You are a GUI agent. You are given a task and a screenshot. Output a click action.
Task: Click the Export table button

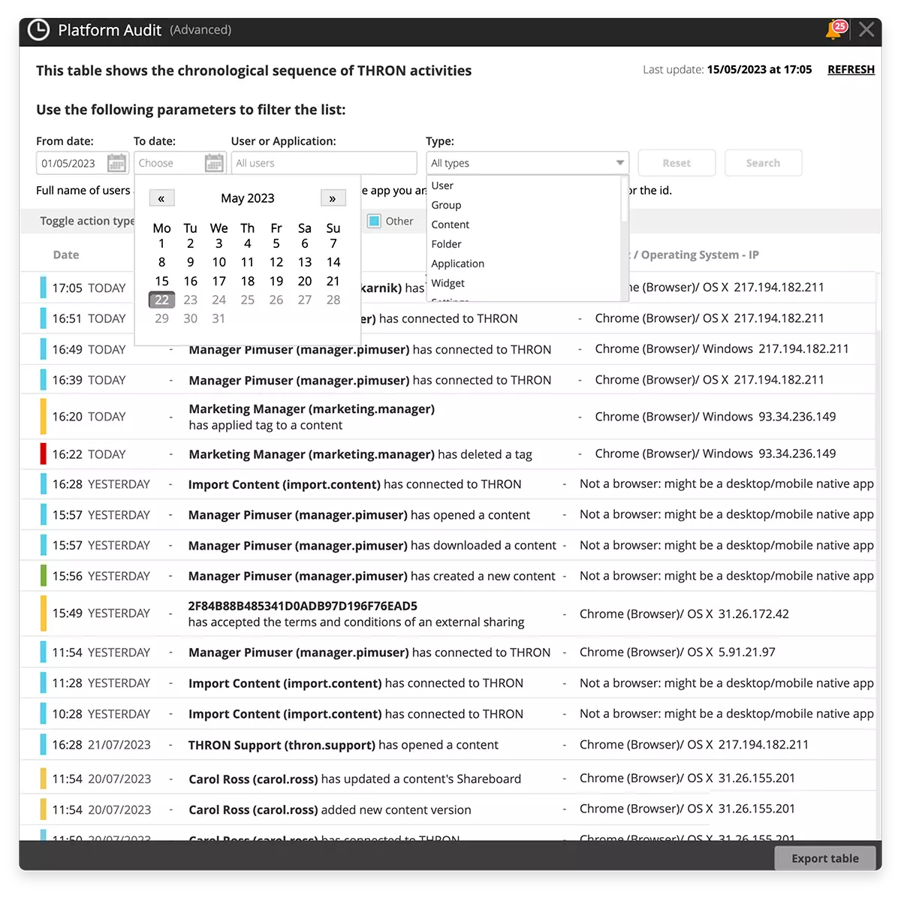[x=824, y=858]
